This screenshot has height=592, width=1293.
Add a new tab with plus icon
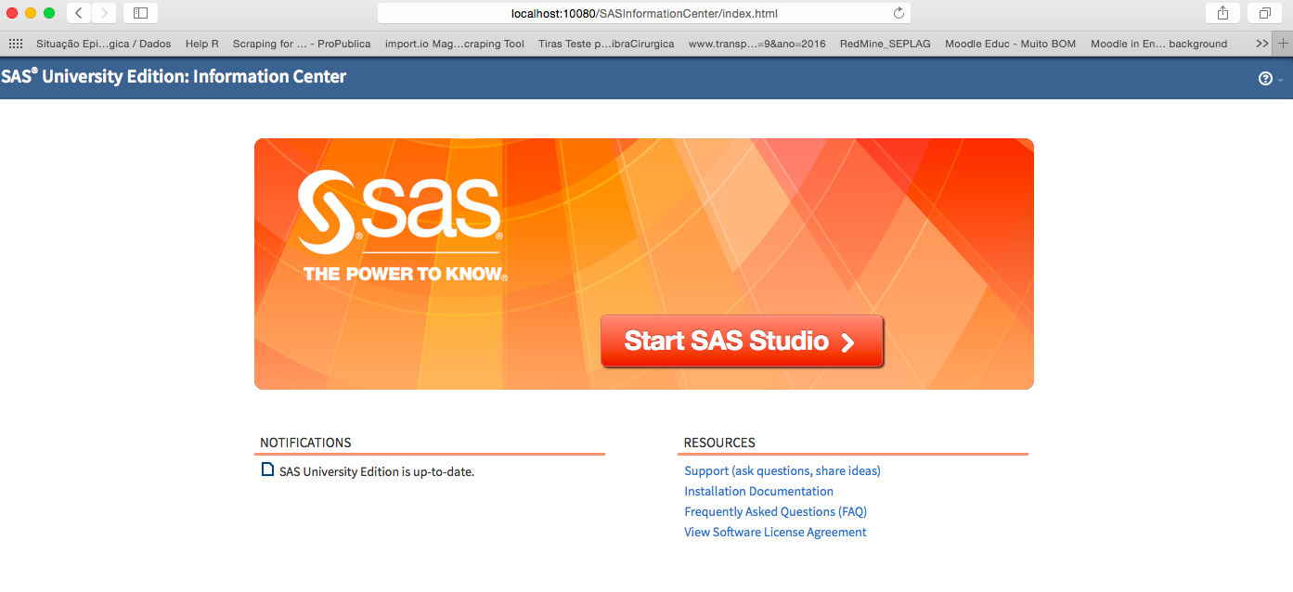pyautogui.click(x=1284, y=44)
